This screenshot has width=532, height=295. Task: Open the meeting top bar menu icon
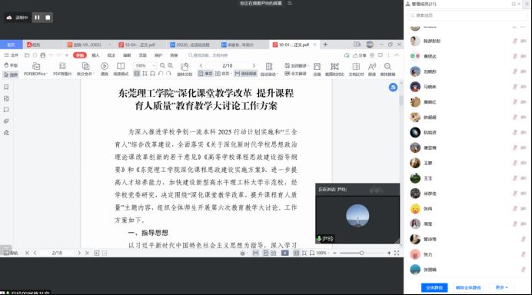tap(289, 3)
